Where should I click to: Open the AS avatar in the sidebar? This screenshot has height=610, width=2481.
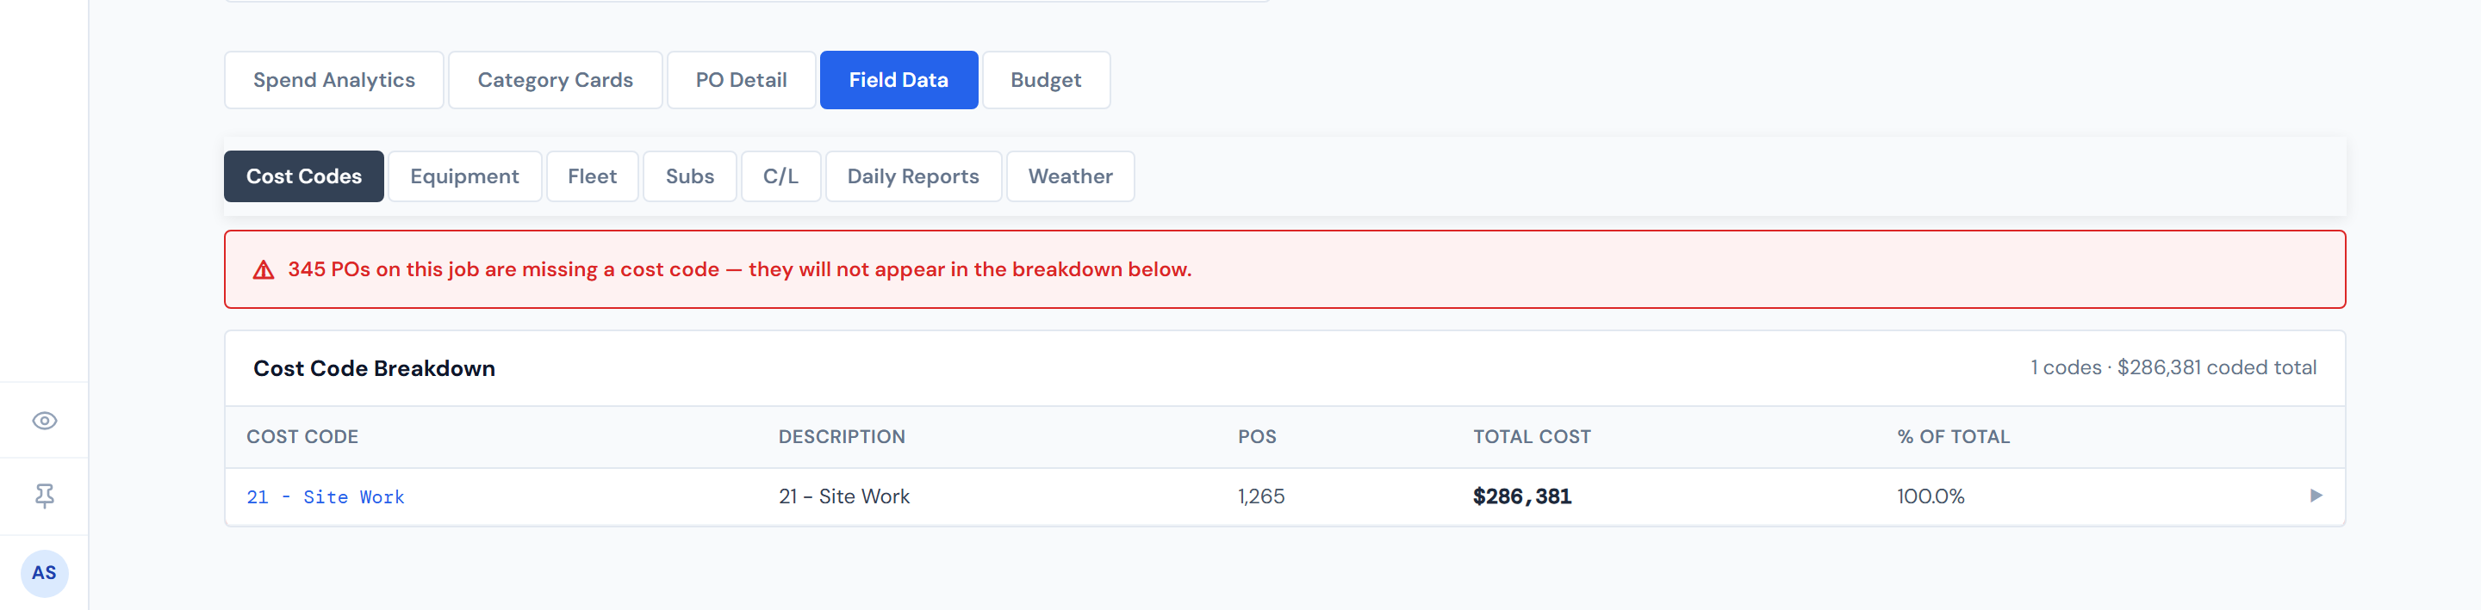point(44,572)
